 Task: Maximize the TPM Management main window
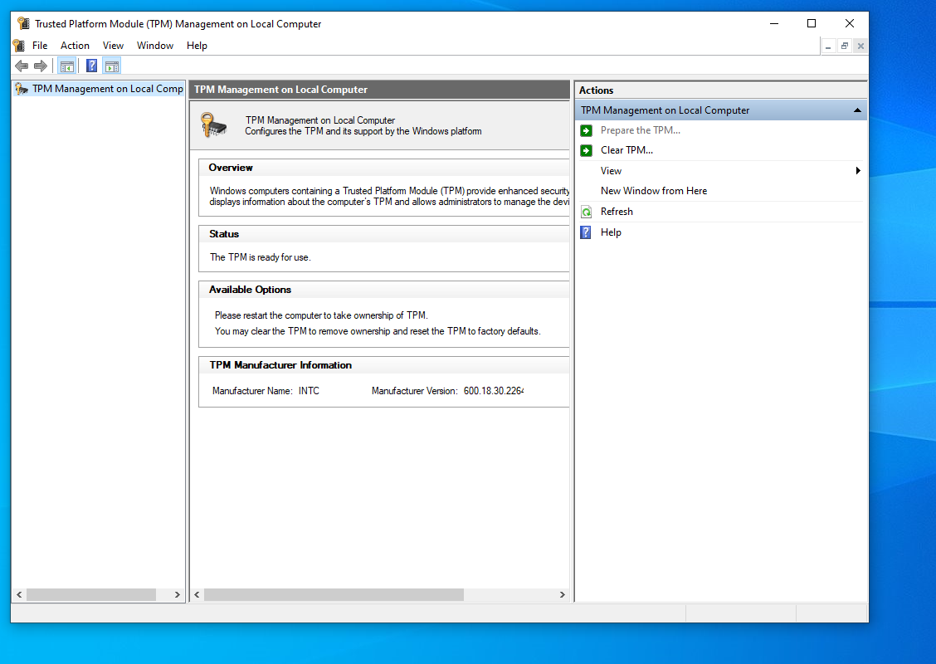tap(812, 23)
